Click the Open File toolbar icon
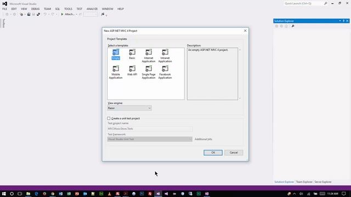The width and height of the screenshot is (351, 197). click(29, 14)
